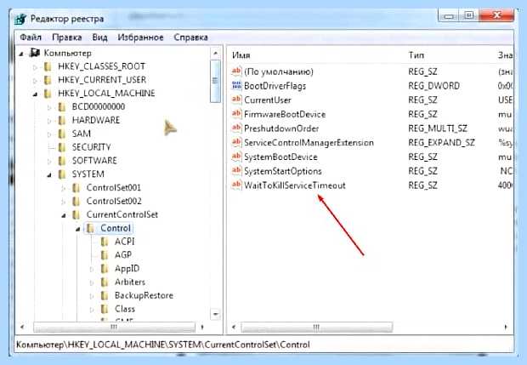Click the ControlSet001 folder icon
Screen dimensions: 527x365
pyautogui.click(x=76, y=187)
